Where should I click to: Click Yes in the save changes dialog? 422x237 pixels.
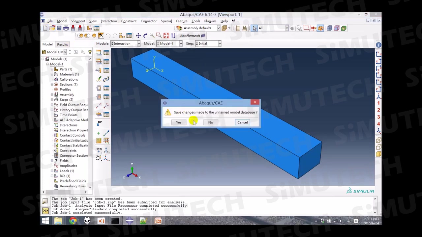(x=178, y=122)
